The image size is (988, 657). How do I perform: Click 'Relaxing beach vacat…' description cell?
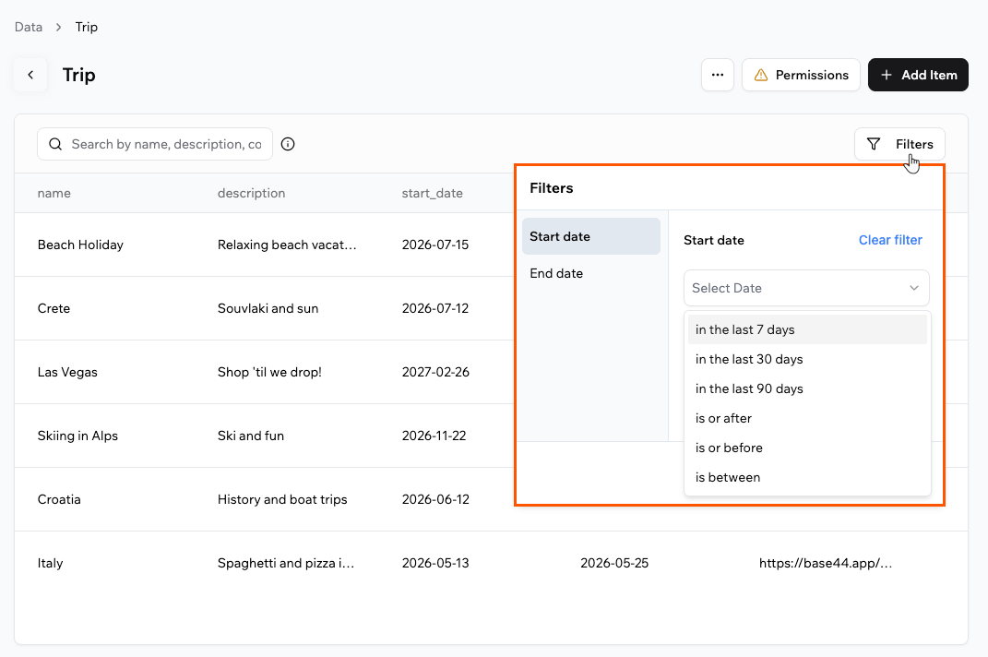point(287,245)
